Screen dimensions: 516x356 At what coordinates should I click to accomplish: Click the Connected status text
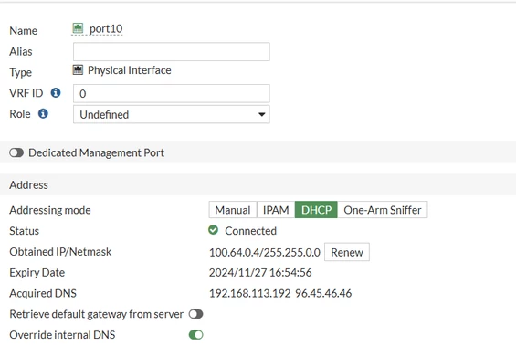coord(251,231)
